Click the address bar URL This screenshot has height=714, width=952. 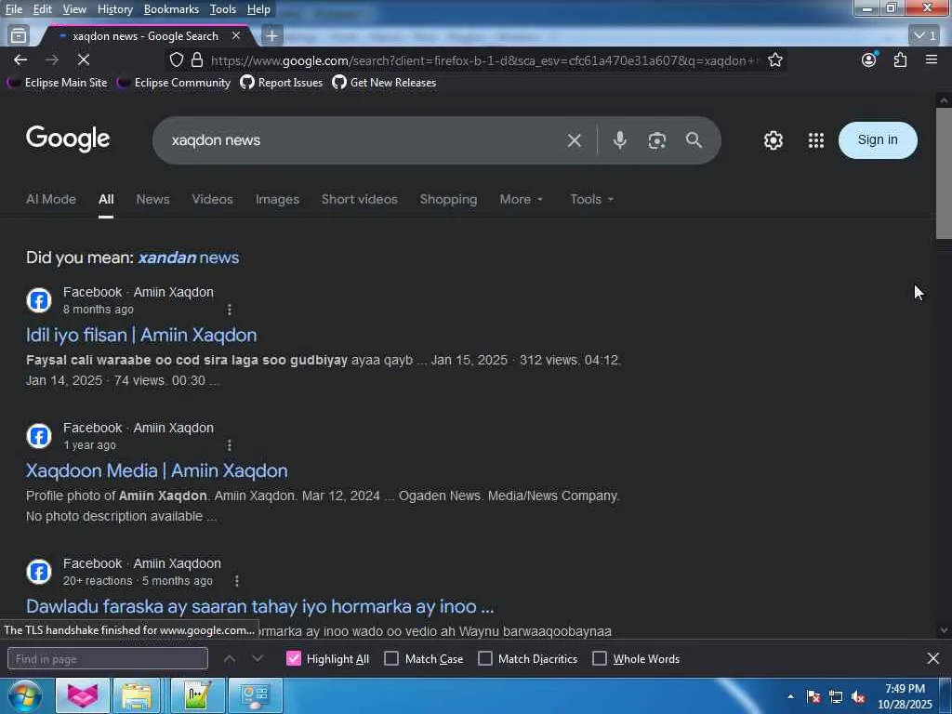[x=484, y=60]
